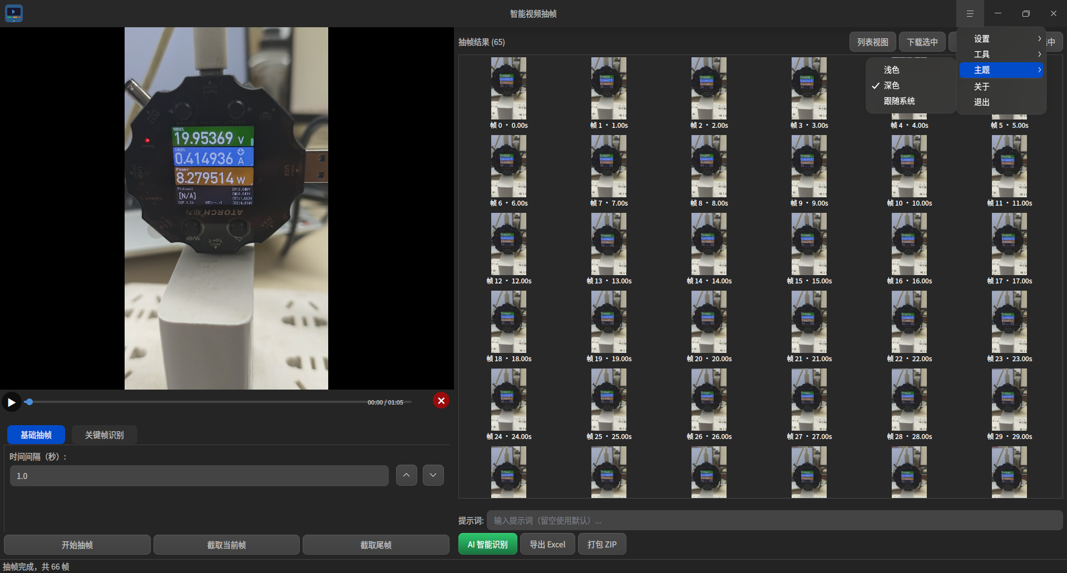1067x573 pixels.
Task: Click 关于 in the menu
Action: [1001, 87]
